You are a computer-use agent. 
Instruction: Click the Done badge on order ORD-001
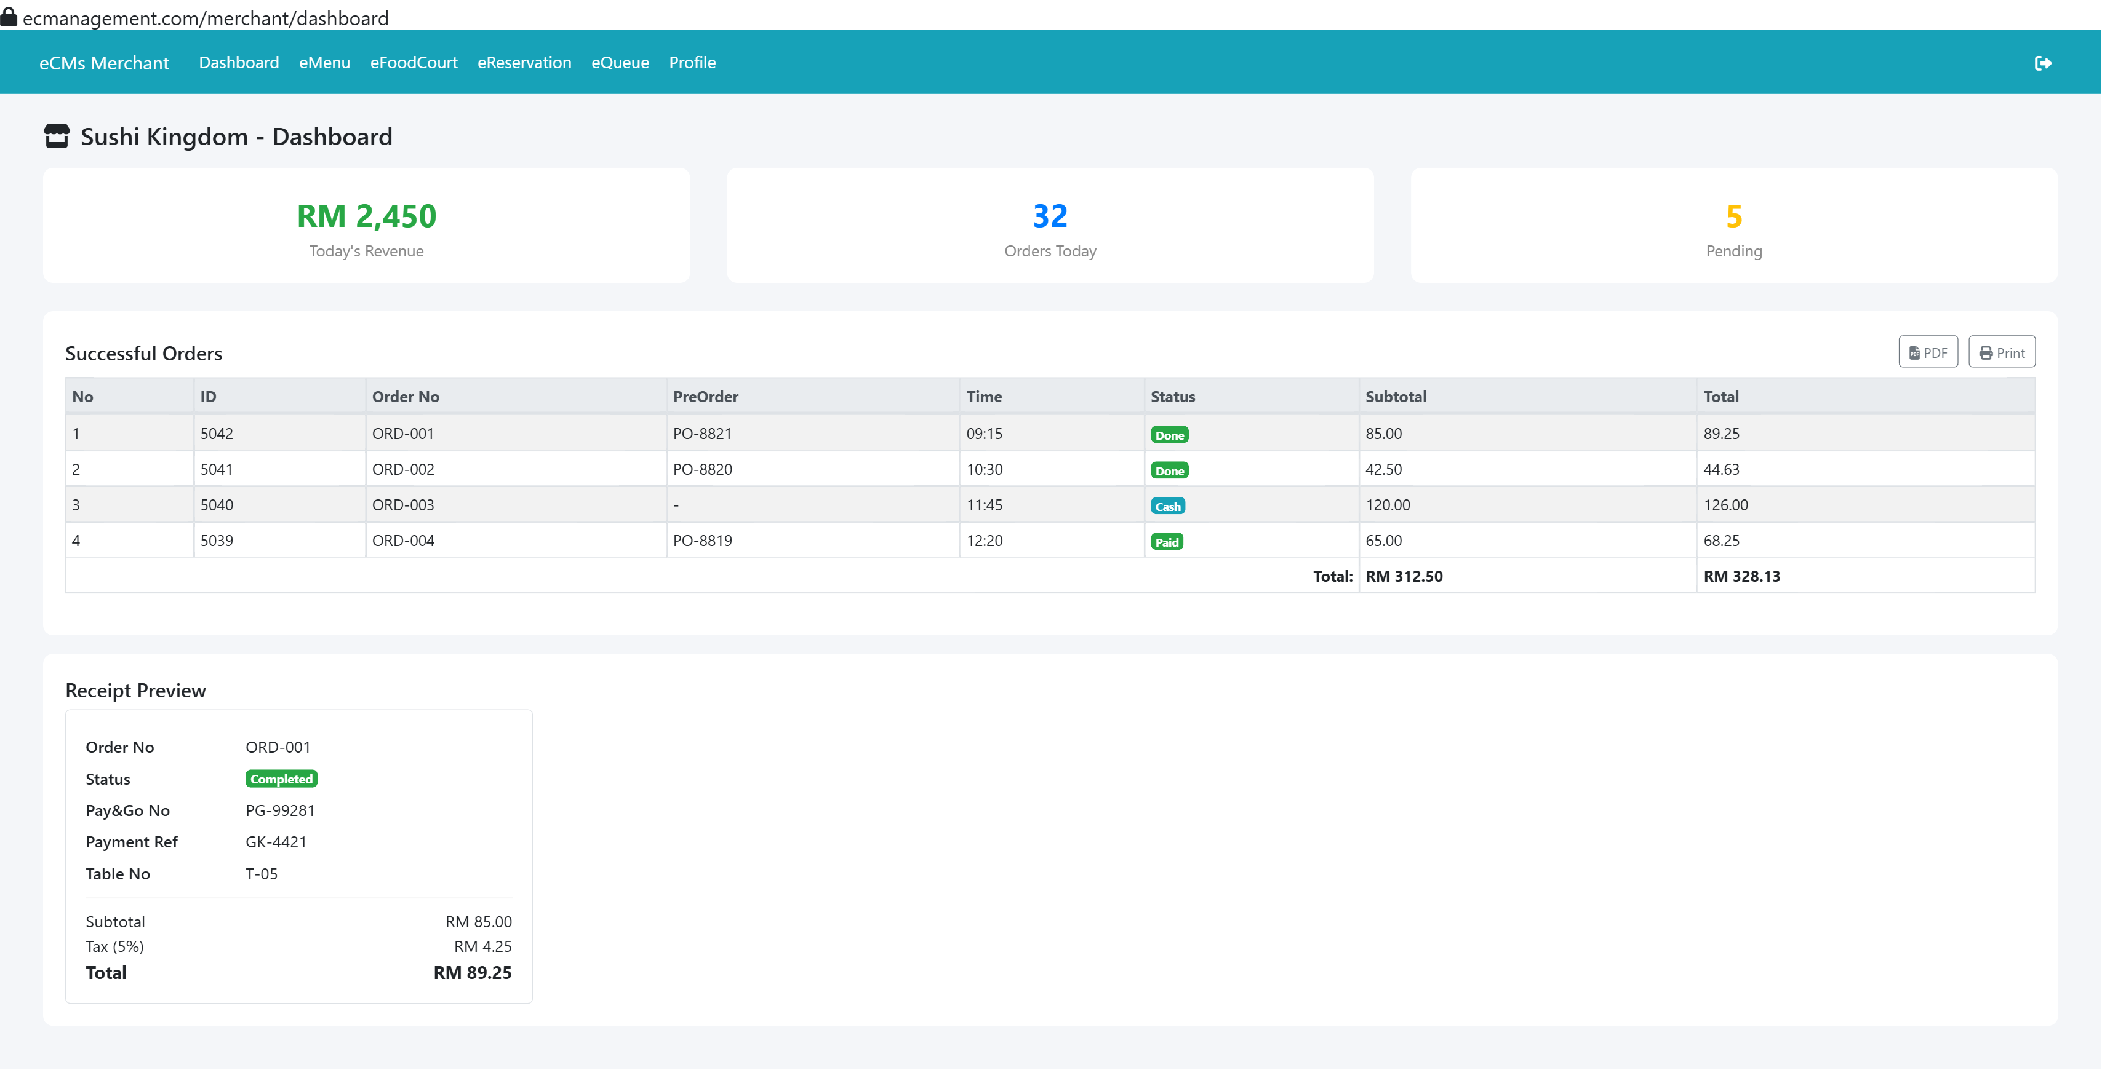tap(1169, 435)
